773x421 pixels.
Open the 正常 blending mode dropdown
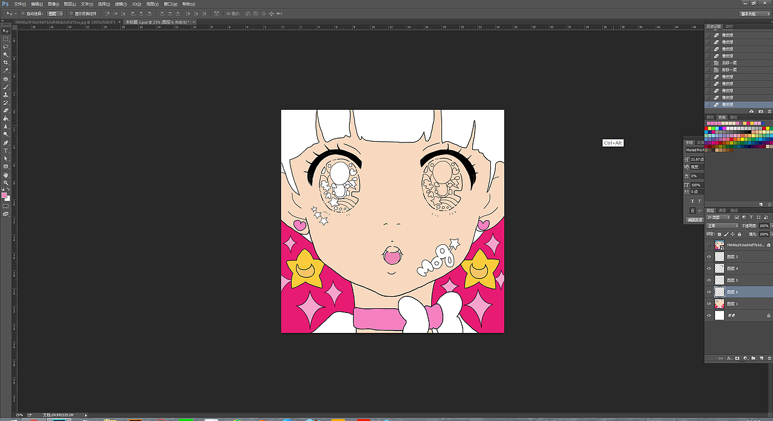point(722,226)
